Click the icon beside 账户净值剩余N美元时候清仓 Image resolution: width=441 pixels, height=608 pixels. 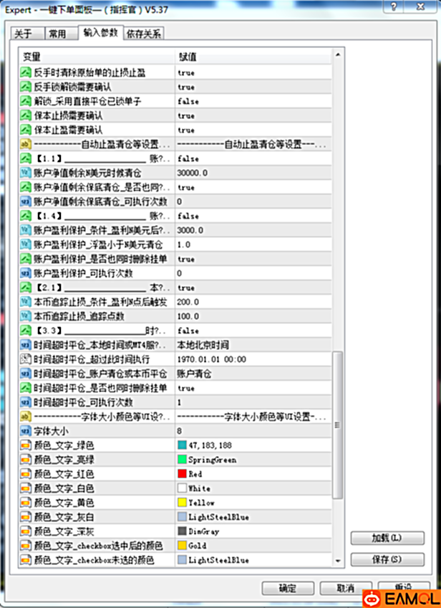(26, 173)
